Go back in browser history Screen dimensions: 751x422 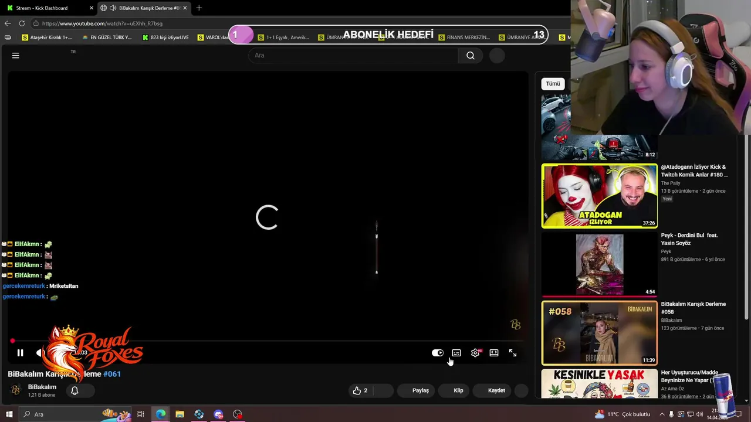coord(8,23)
